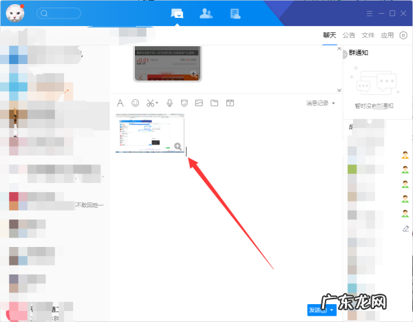This screenshot has width=413, height=322.
Task: Click the 发送 send button
Action: pyautogui.click(x=317, y=310)
